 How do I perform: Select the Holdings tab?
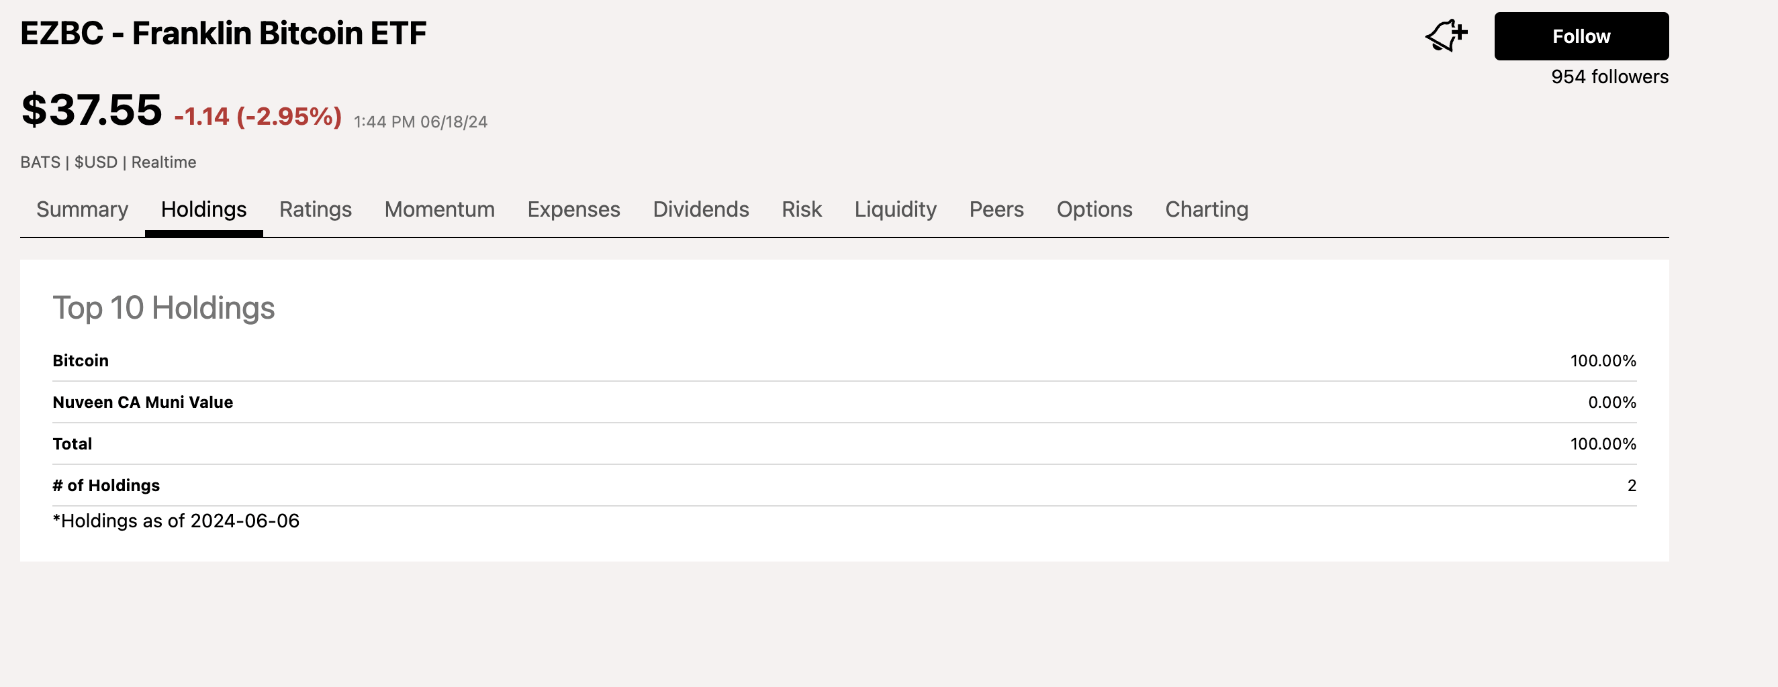point(203,209)
